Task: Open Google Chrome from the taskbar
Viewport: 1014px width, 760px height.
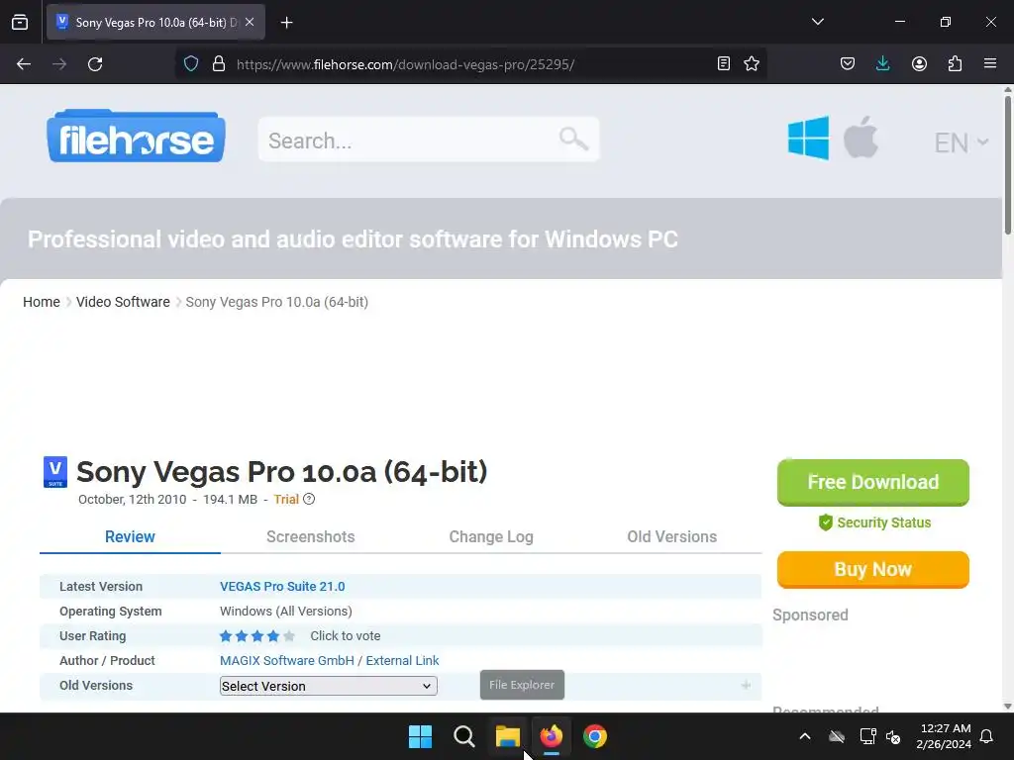Action: click(x=595, y=736)
